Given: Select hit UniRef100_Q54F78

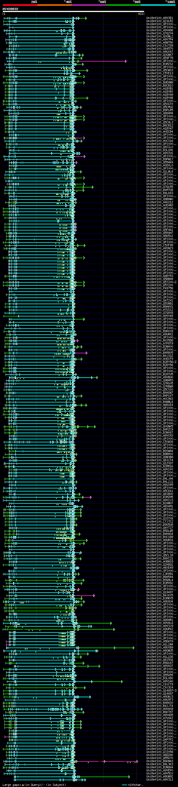Looking at the screenshot, I should click(x=160, y=58).
